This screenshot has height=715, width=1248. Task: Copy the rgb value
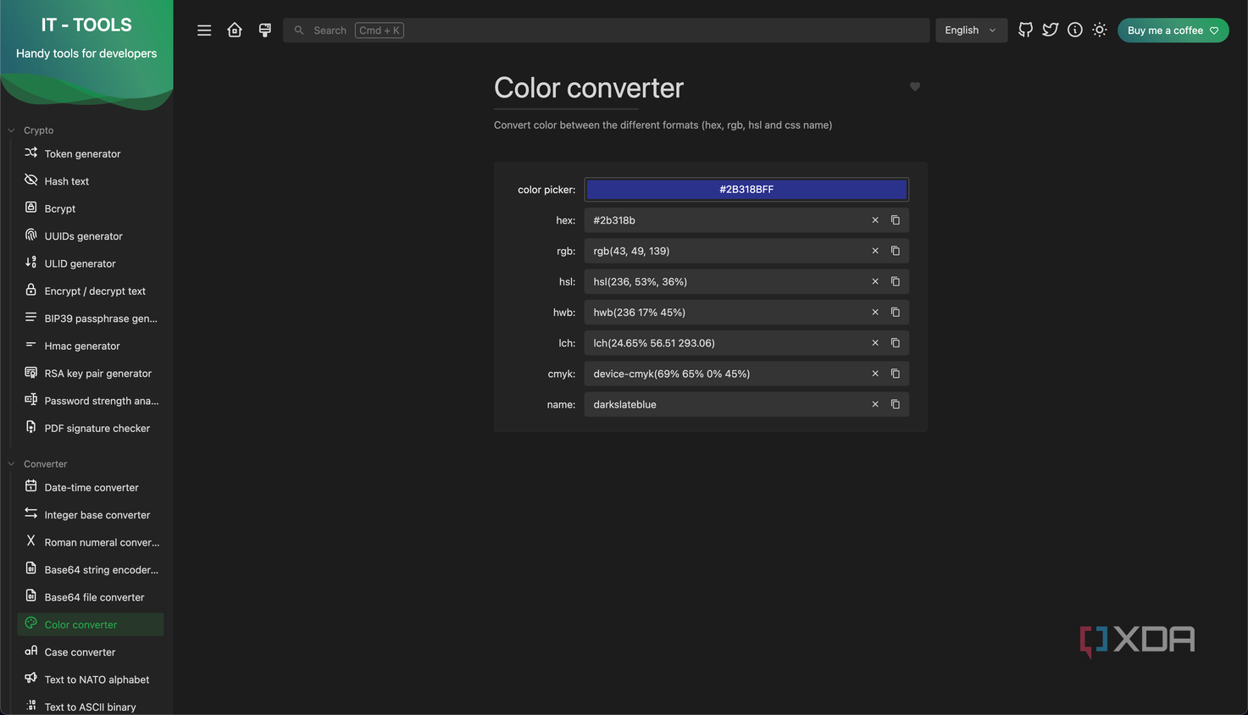click(x=896, y=251)
